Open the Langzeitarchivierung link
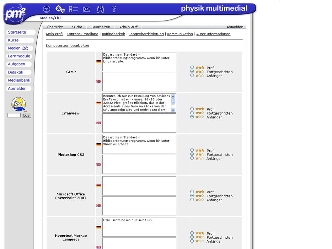This screenshot has width=332, height=249. pos(146,34)
